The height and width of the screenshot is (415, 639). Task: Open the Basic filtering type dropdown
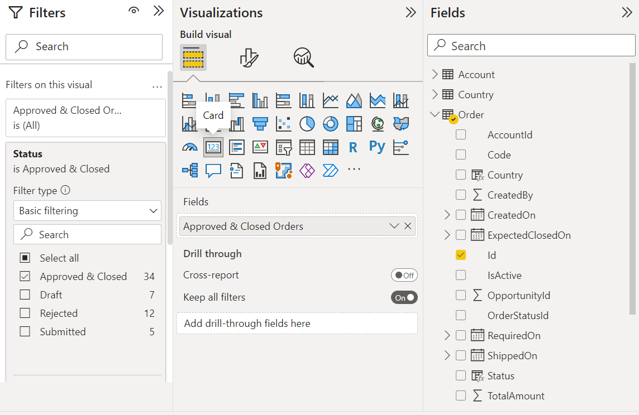(x=87, y=211)
